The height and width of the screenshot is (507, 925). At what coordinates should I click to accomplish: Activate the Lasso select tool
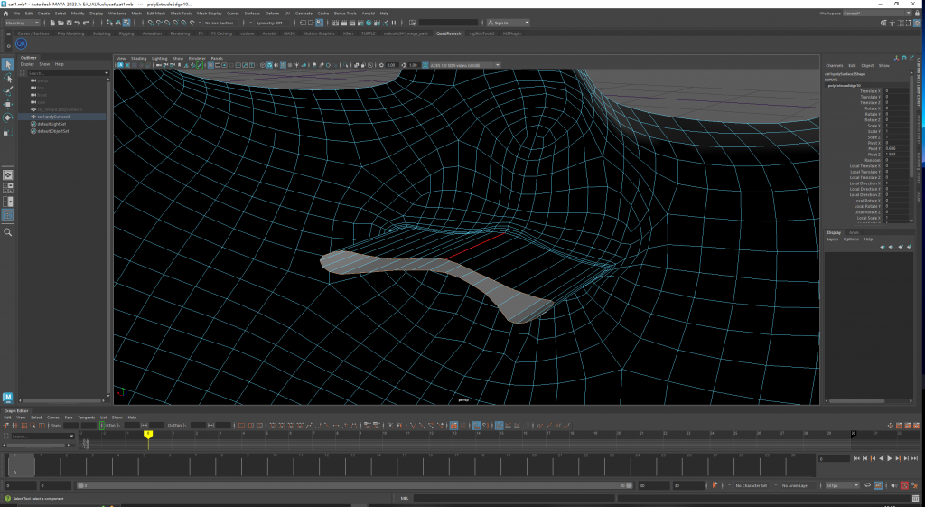[x=7, y=78]
